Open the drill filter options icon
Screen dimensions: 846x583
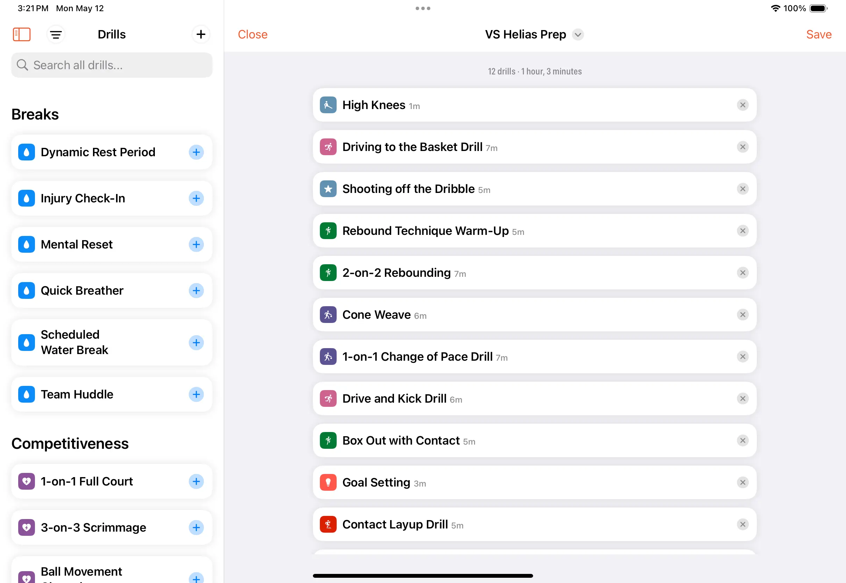tap(56, 34)
